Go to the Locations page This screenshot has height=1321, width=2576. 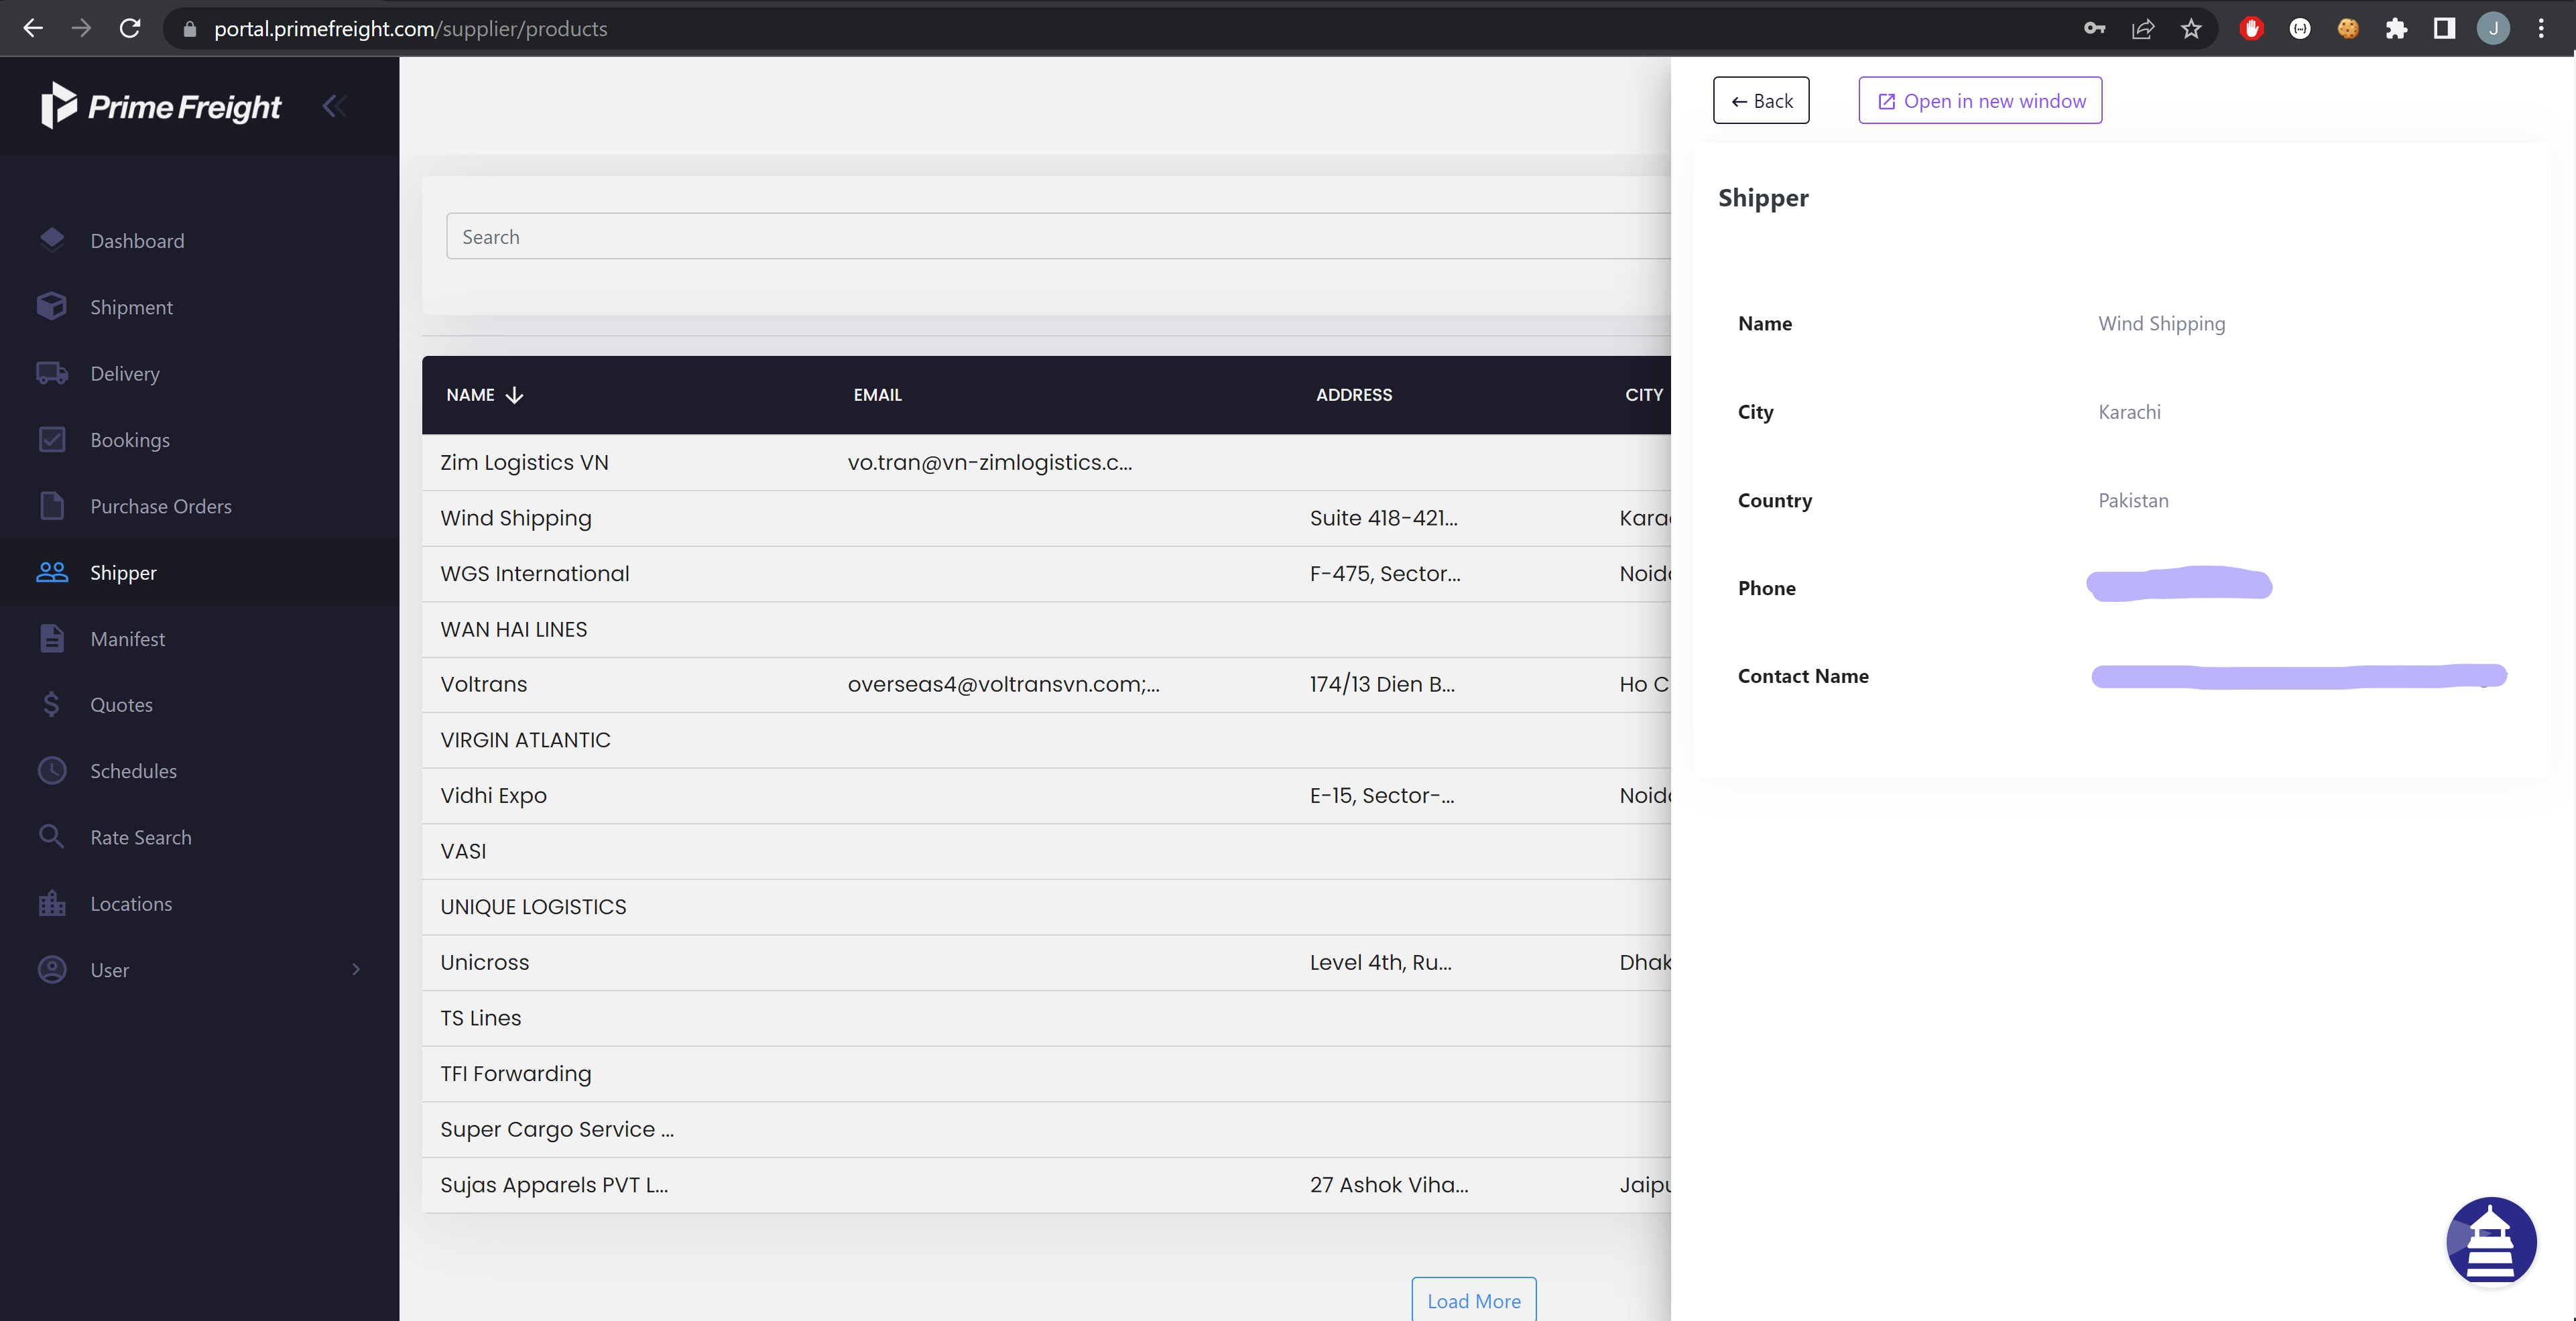coord(131,904)
